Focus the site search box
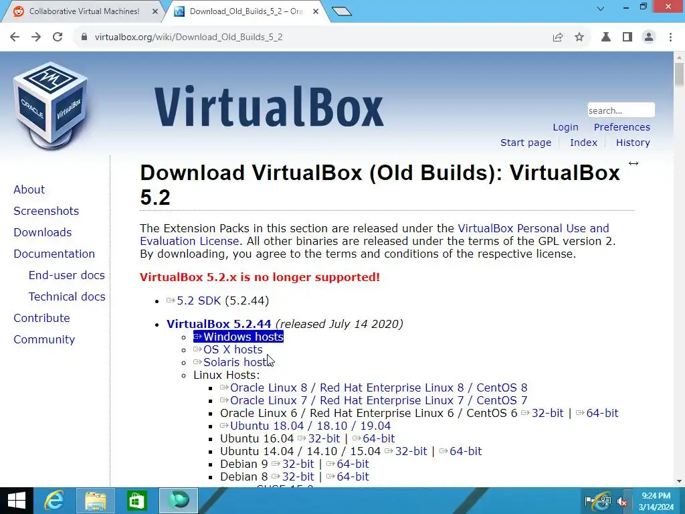 pyautogui.click(x=621, y=110)
